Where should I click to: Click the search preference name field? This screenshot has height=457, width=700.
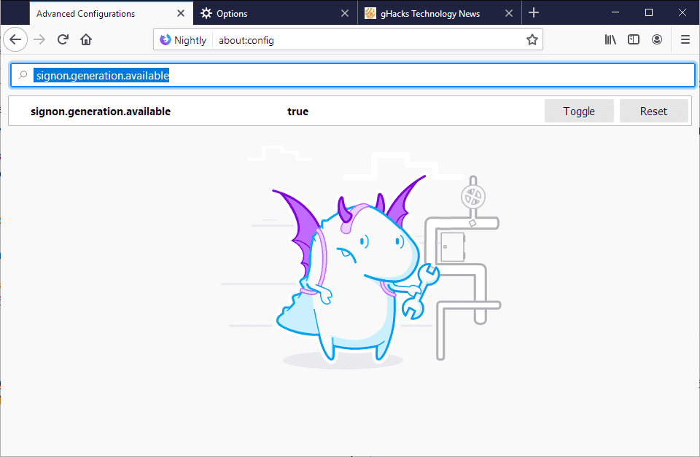[353, 75]
